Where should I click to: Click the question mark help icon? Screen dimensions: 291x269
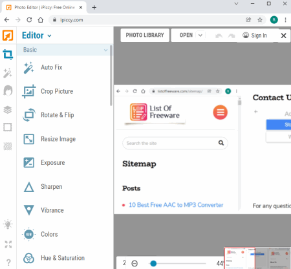(x=8, y=263)
